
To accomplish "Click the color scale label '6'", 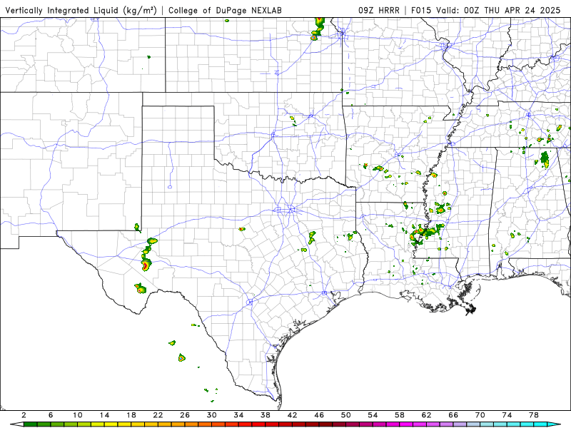I will click(x=51, y=415).
